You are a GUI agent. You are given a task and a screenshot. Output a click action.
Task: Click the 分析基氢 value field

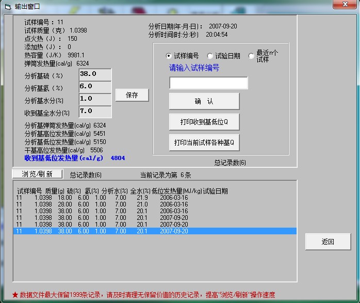[95, 86]
